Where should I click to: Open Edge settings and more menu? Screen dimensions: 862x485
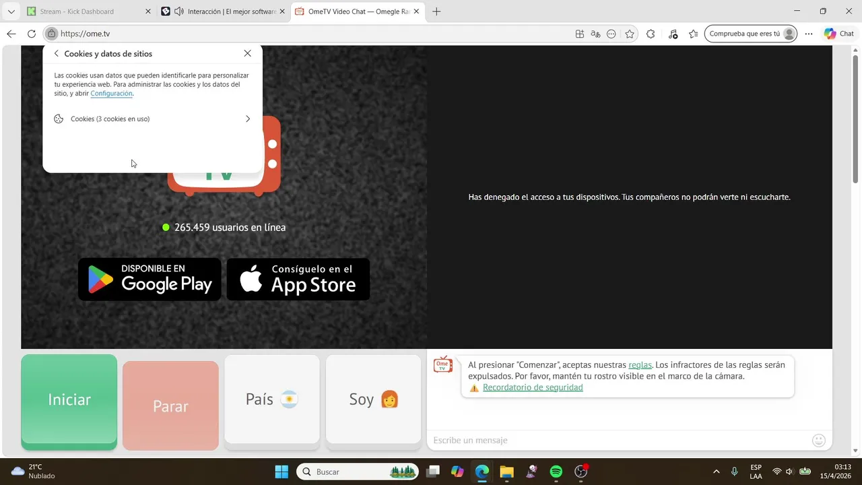[x=809, y=34]
